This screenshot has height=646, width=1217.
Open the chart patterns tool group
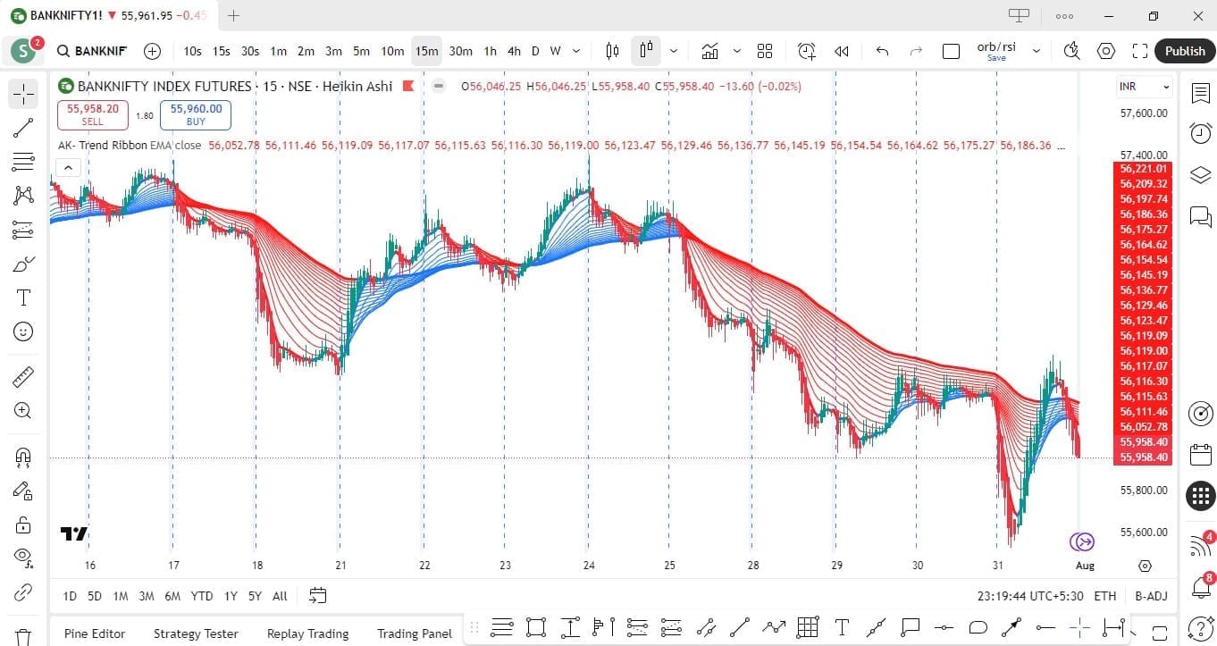pyautogui.click(x=23, y=196)
